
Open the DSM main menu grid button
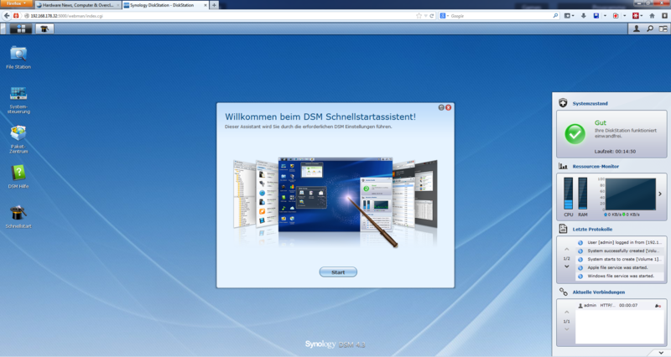click(20, 28)
